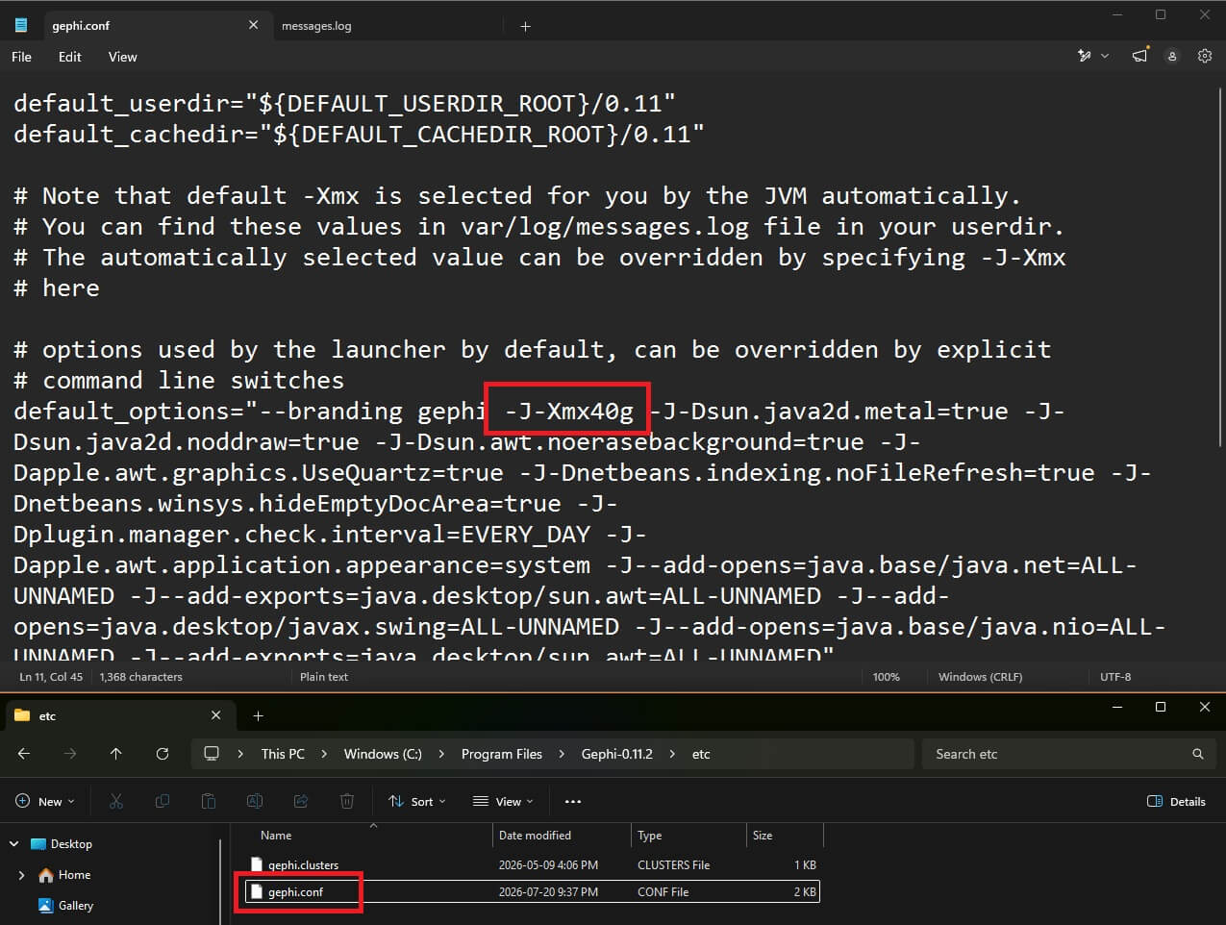1226x925 pixels.
Task: Open the account profile icon in Notepad
Action: click(1172, 57)
